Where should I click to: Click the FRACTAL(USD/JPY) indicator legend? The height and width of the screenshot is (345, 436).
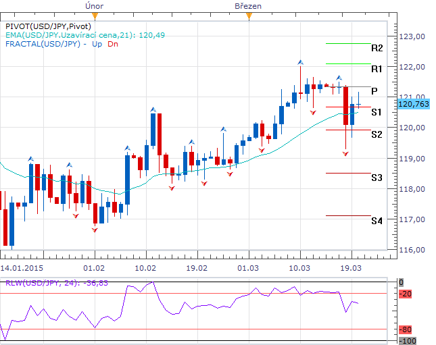pos(43,45)
